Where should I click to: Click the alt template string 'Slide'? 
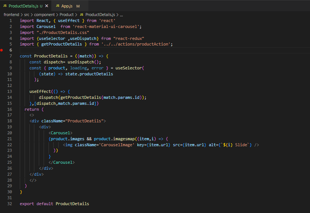[235, 145]
